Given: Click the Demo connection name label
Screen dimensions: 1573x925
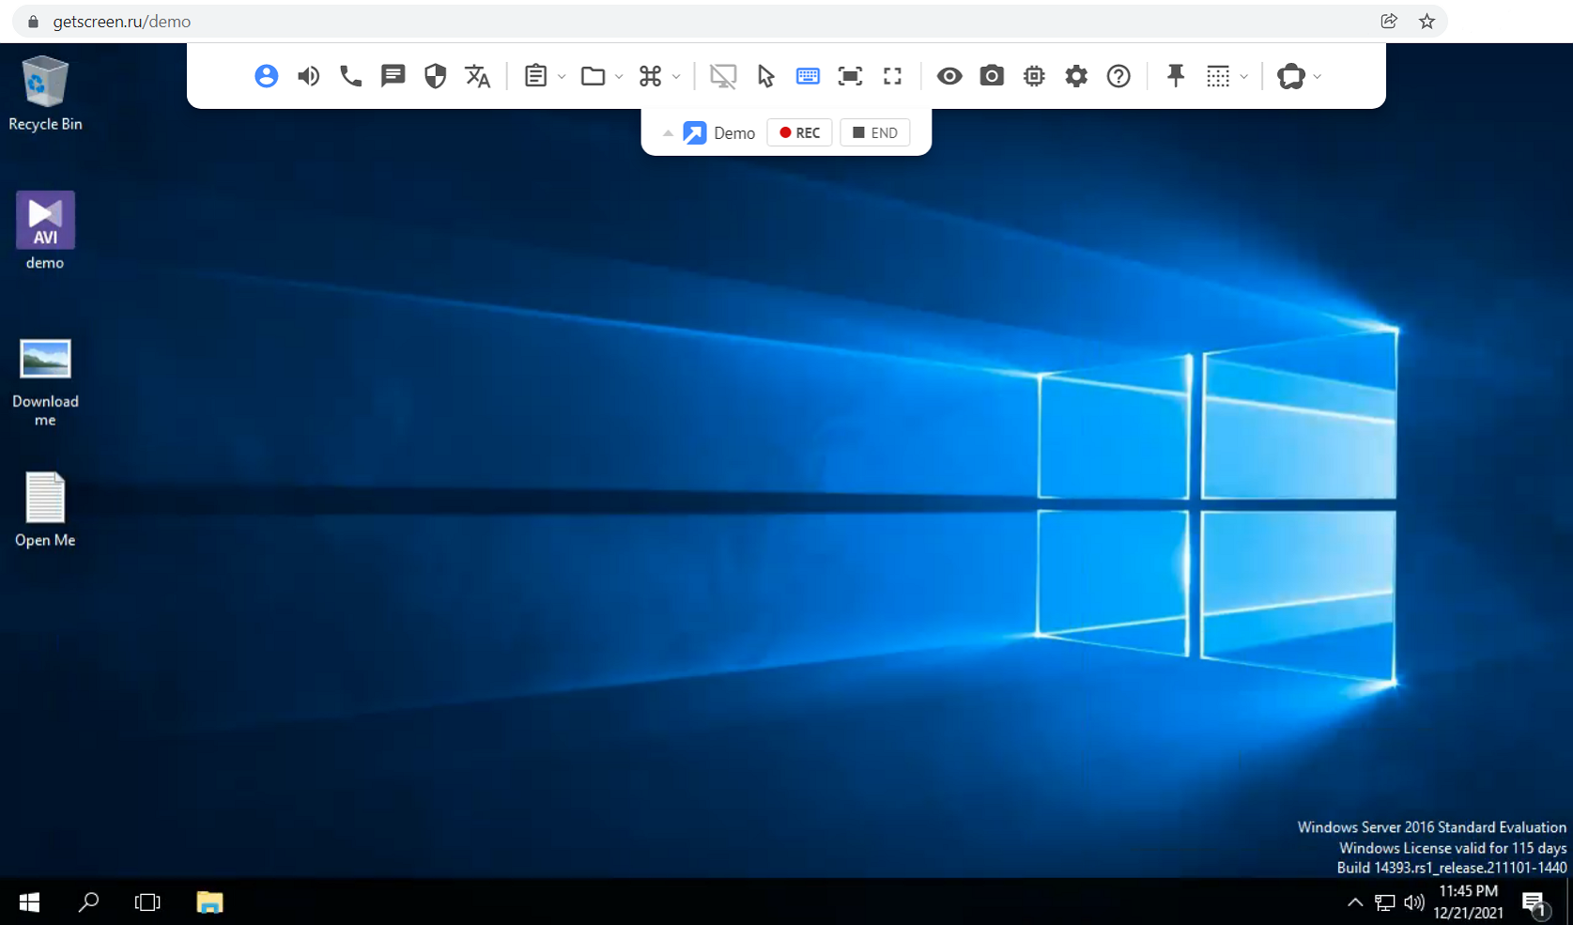Looking at the screenshot, I should coord(734,133).
